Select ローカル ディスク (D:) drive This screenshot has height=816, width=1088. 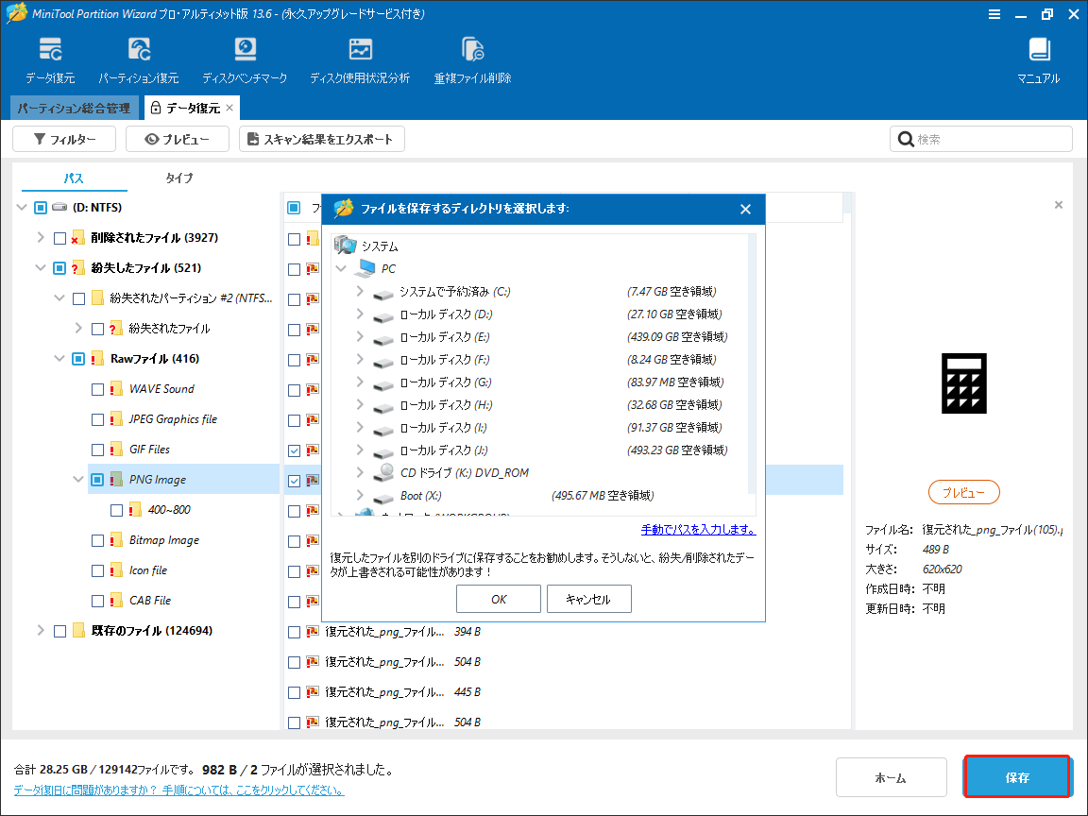(x=446, y=314)
